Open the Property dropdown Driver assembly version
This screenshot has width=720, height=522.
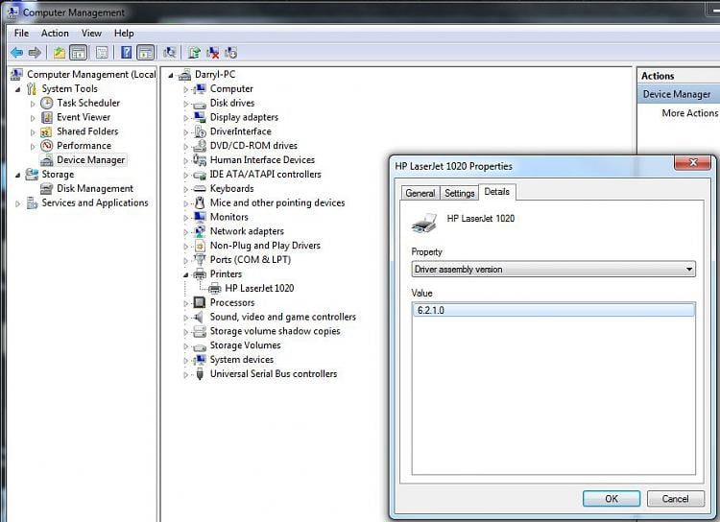click(553, 269)
